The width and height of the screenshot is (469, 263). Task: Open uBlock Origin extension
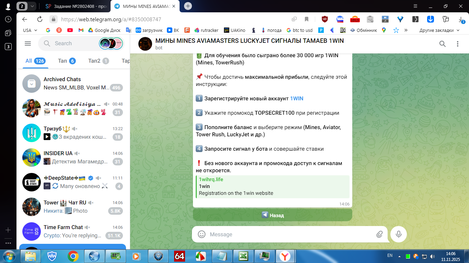[x=324, y=19]
